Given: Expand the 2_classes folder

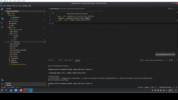Looking at the screenshot, I should tap(25, 32).
